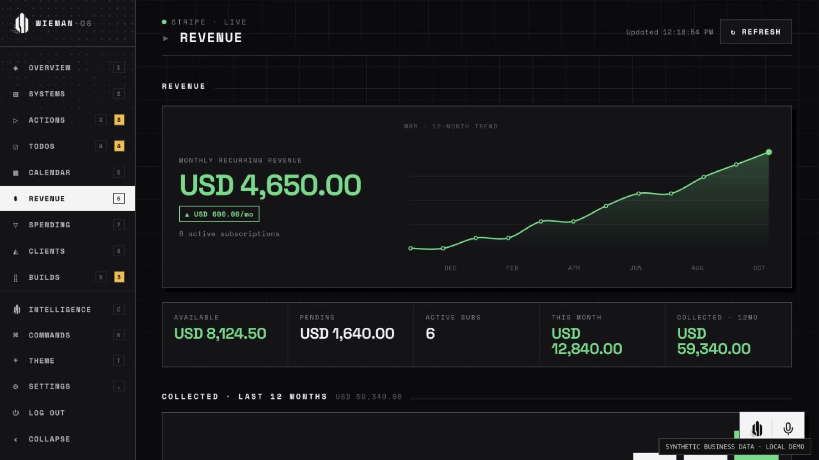The image size is (819, 460).
Task: Select the latest OCT point on the MRR chart
Action: 768,152
